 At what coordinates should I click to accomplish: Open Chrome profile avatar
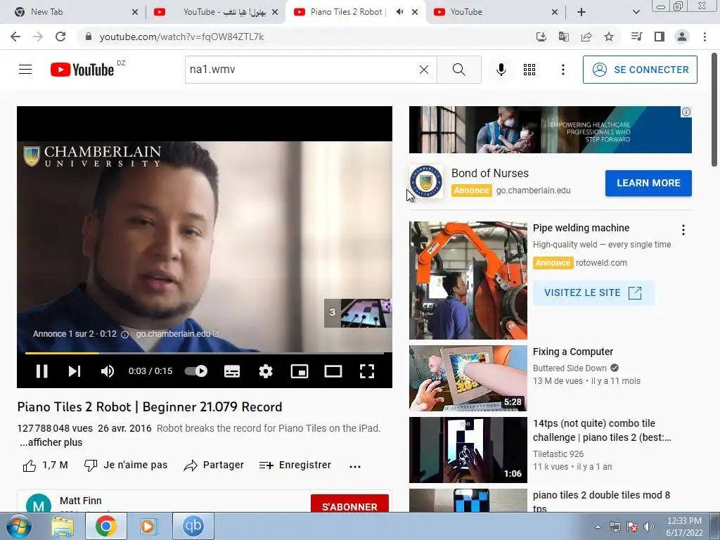coord(682,37)
